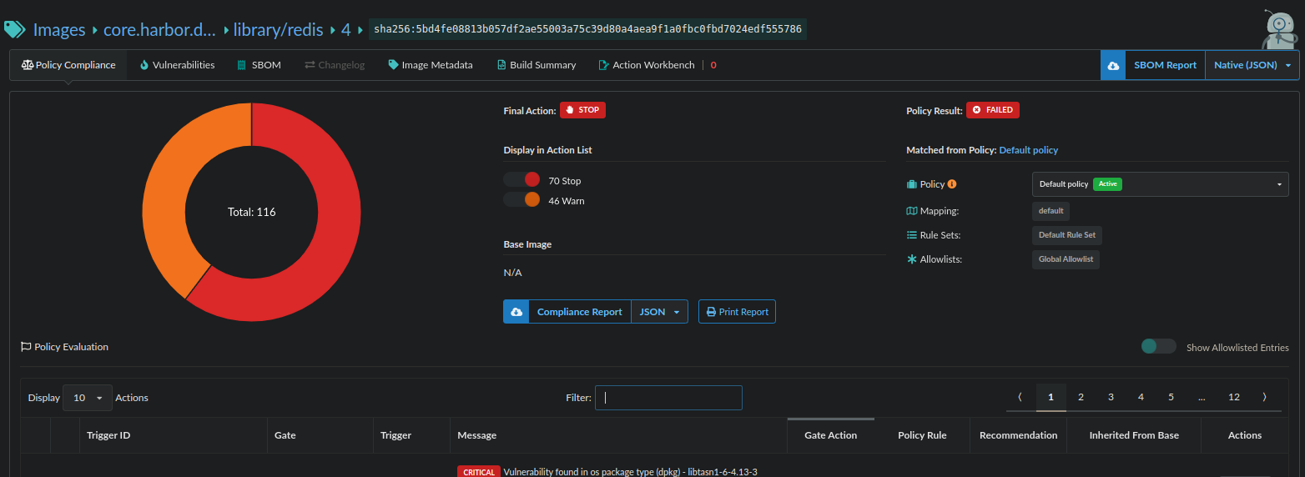Open the Display 10 actions dropdown
The width and height of the screenshot is (1305, 477).
tap(88, 398)
